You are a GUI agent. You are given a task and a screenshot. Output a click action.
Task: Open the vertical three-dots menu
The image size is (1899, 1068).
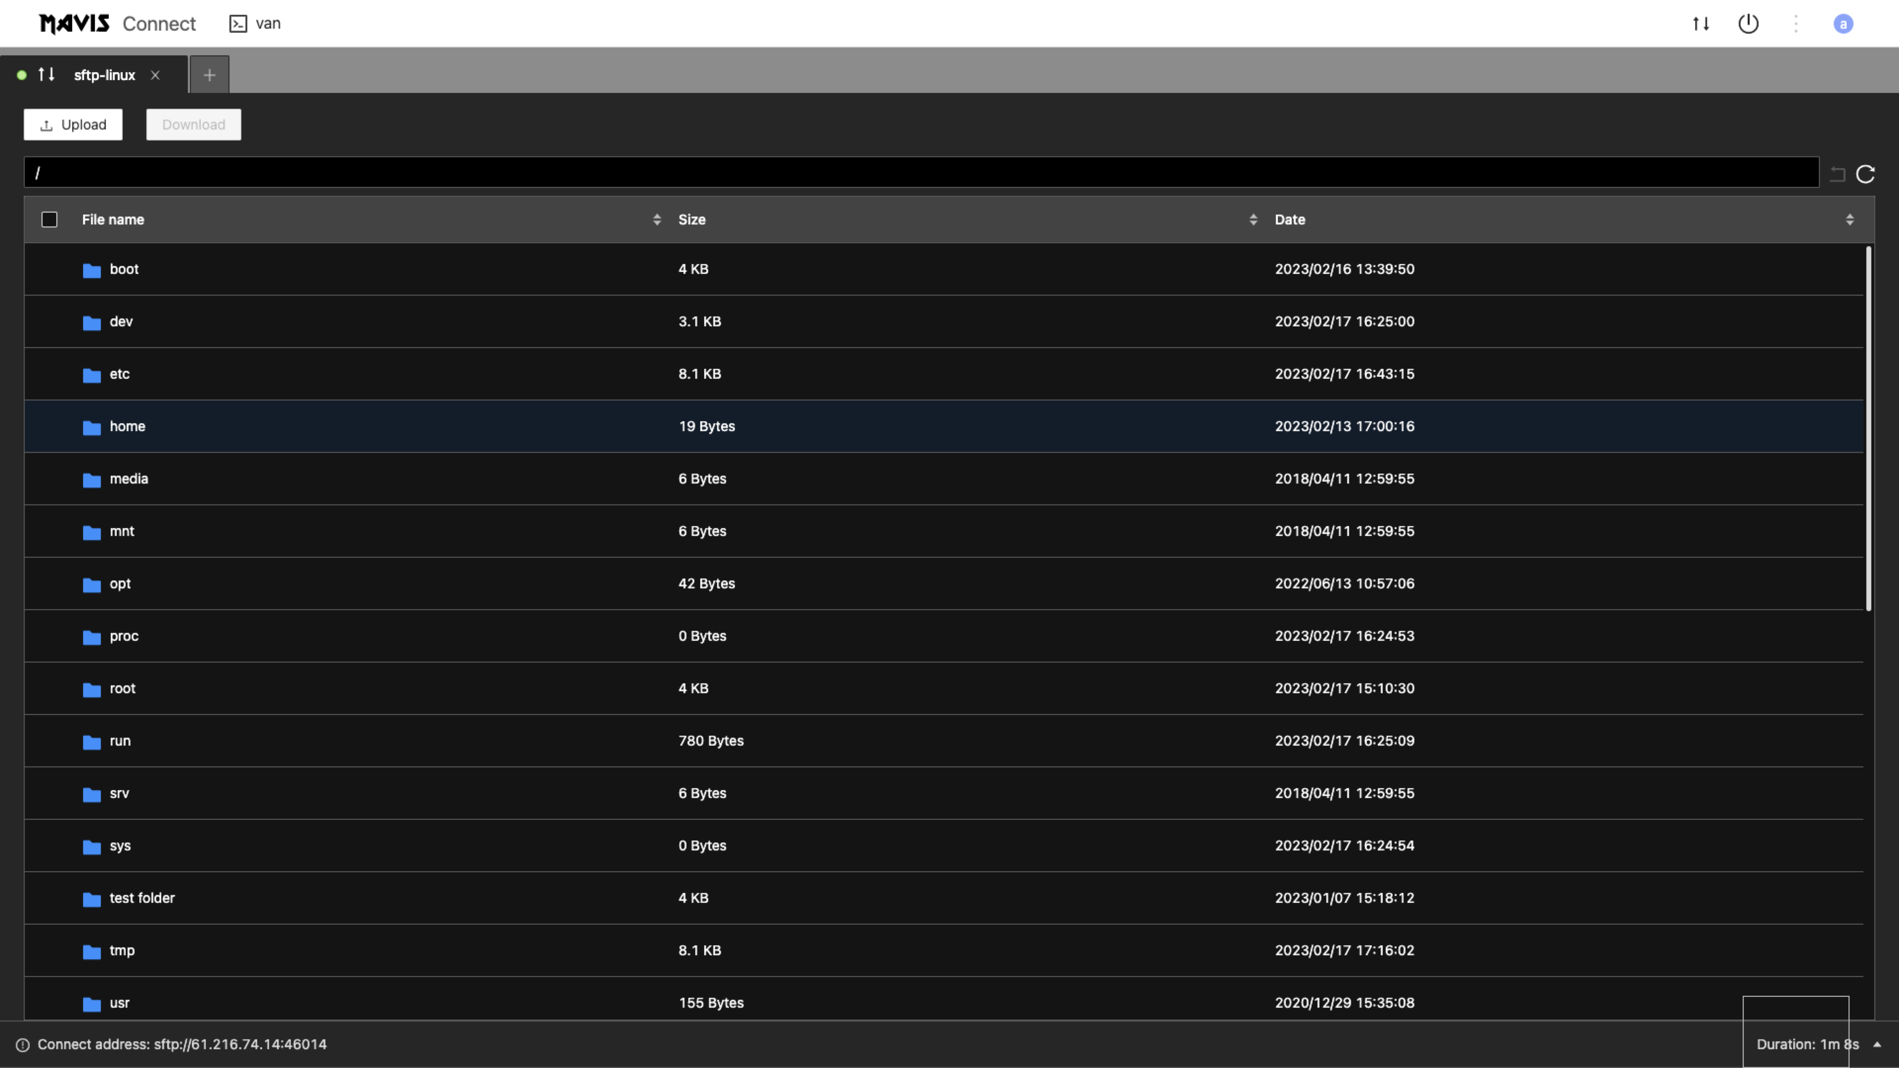coord(1796,24)
